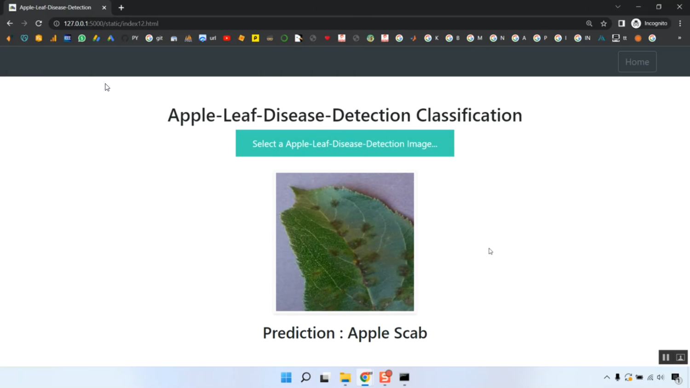Open Windows taskbar search
Screen dimensions: 690x388
point(306,377)
